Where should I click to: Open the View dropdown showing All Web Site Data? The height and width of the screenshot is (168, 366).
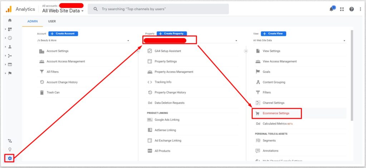[x=300, y=40]
